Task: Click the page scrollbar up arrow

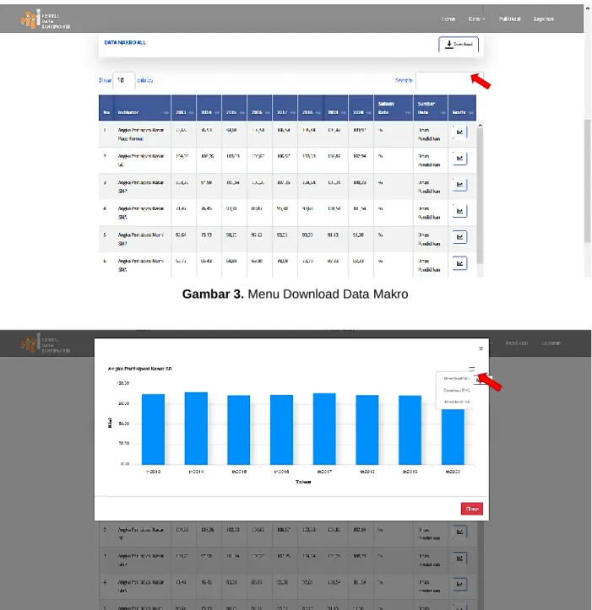Action: 587,8
